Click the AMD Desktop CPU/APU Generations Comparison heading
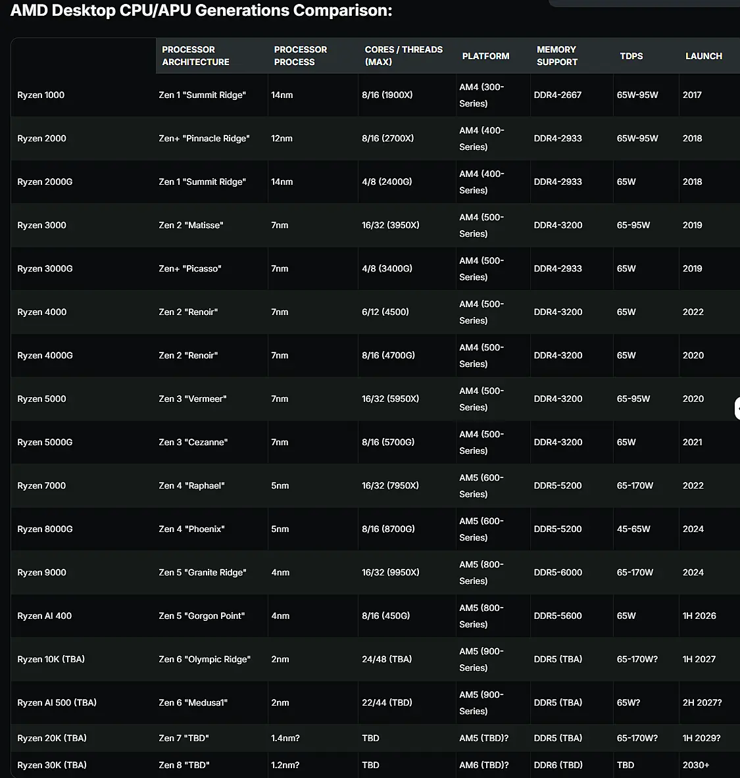Image resolution: width=740 pixels, height=778 pixels. tap(201, 11)
